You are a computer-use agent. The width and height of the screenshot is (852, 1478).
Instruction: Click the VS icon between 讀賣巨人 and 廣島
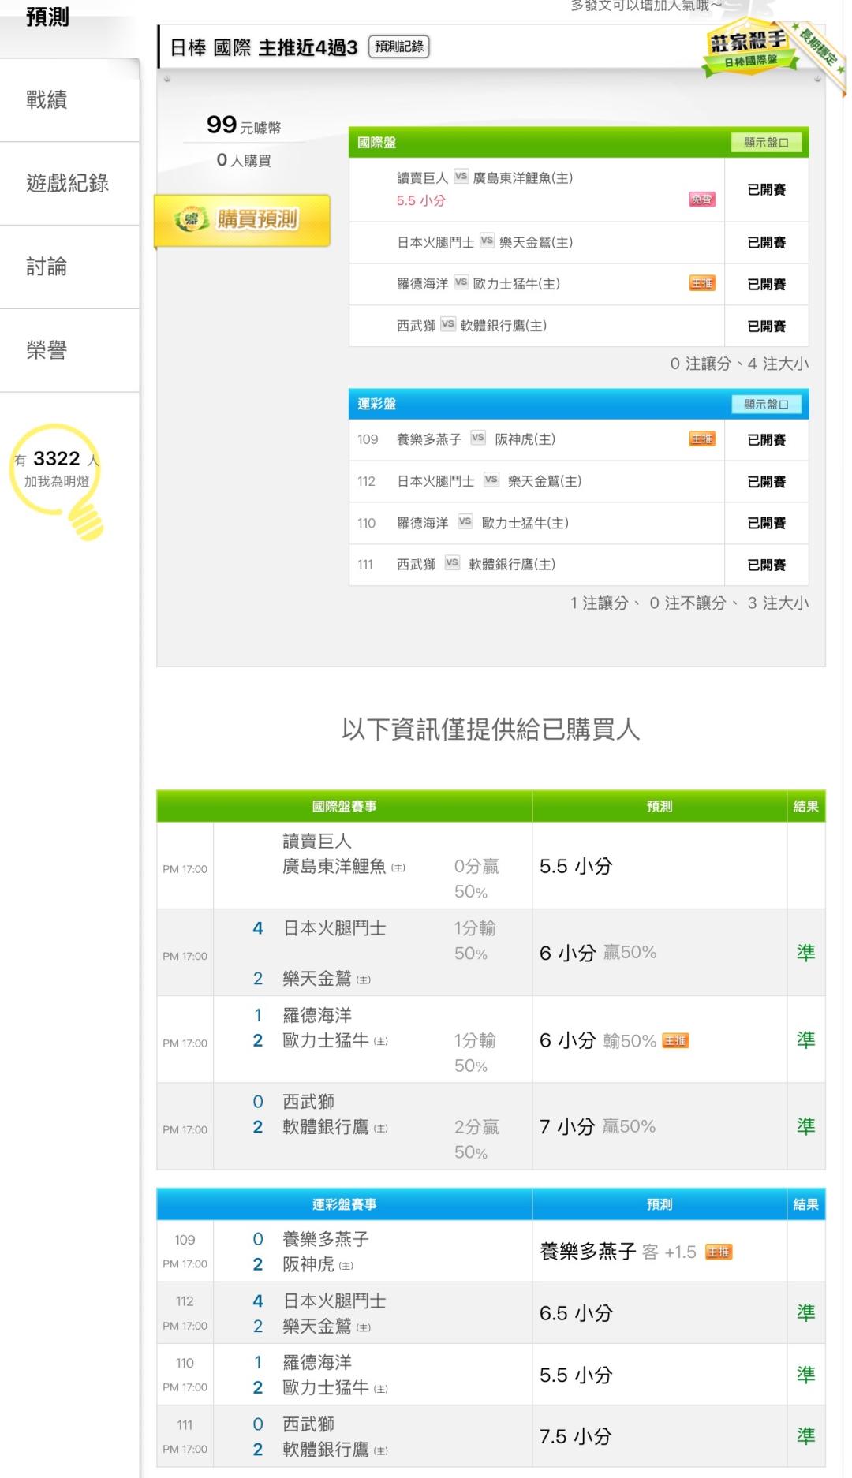(x=461, y=177)
